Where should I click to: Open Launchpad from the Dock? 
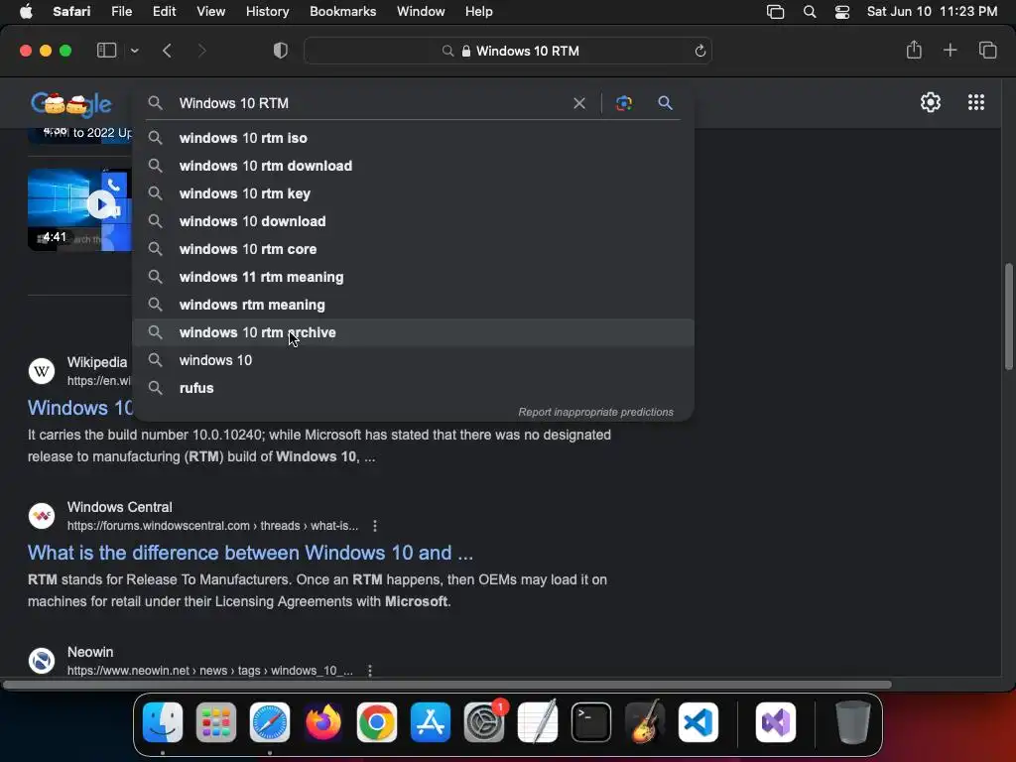[215, 722]
